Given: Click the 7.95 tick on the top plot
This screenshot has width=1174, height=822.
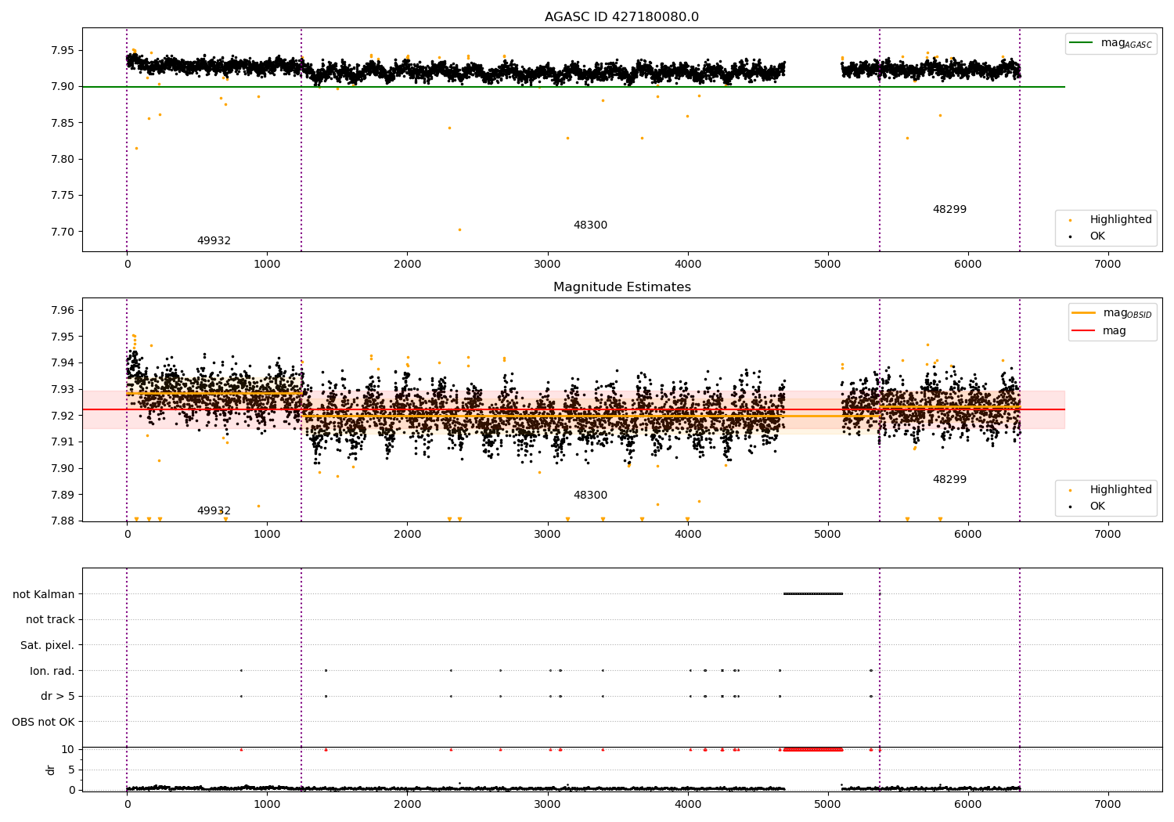Looking at the screenshot, I should (63, 51).
